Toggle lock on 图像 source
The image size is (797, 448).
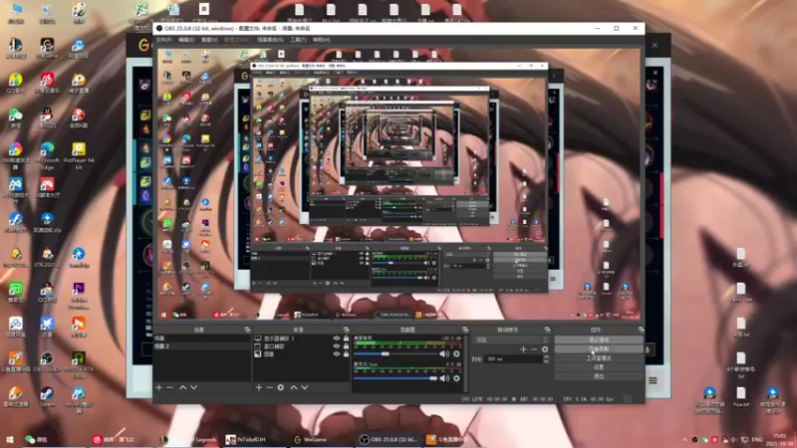(x=346, y=354)
